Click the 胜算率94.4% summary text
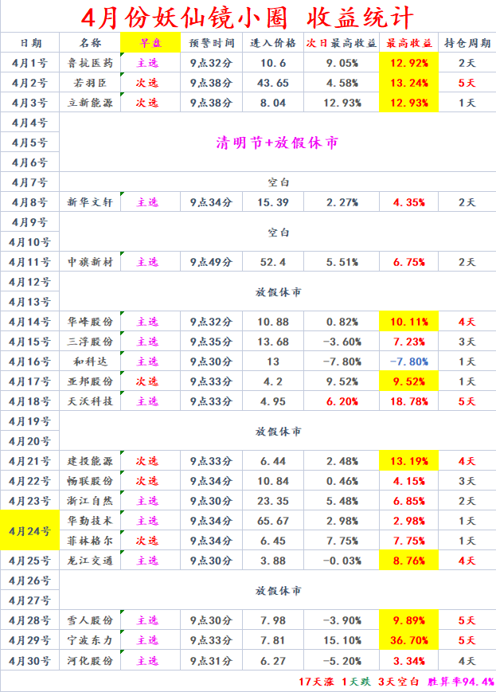The image size is (496, 692). pyautogui.click(x=461, y=682)
